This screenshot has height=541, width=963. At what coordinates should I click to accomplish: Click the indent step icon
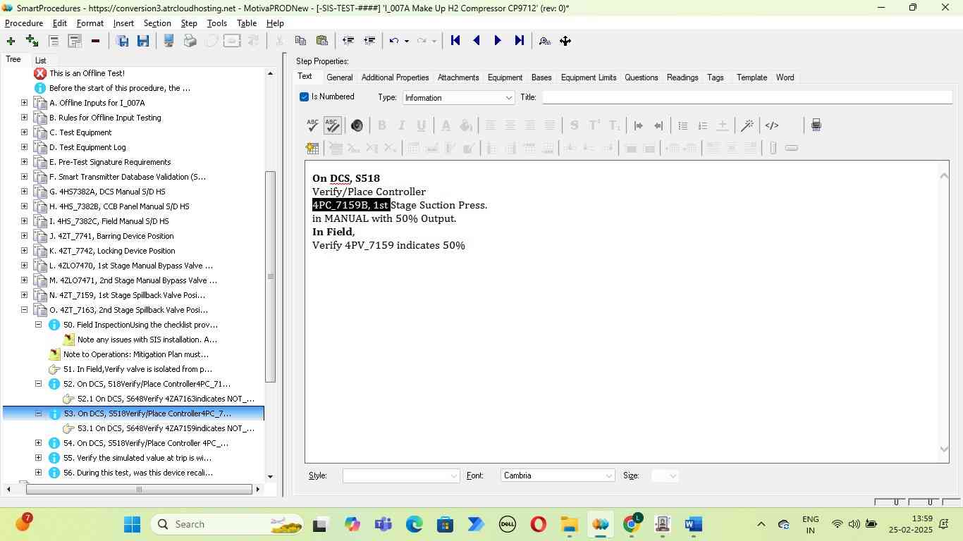tap(369, 41)
